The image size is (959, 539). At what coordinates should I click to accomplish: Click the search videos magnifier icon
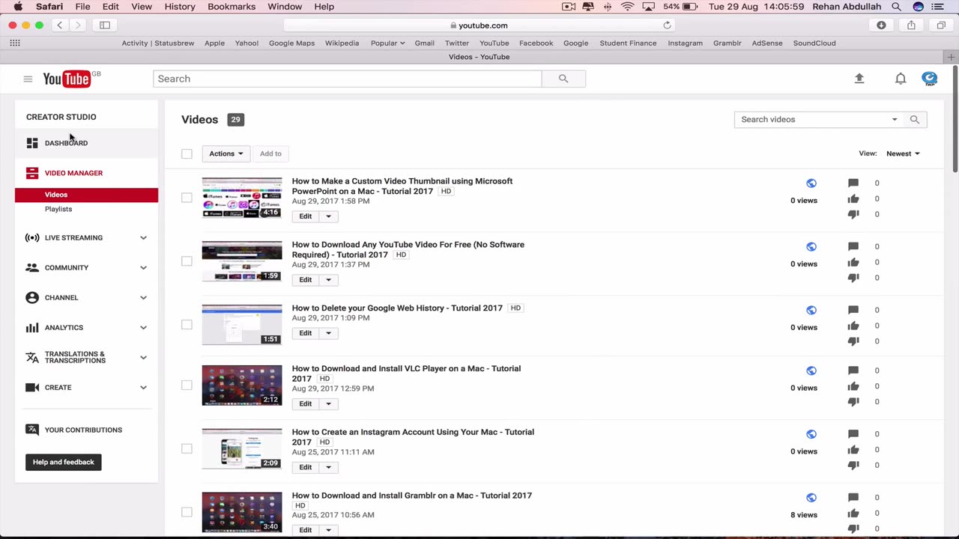(914, 120)
